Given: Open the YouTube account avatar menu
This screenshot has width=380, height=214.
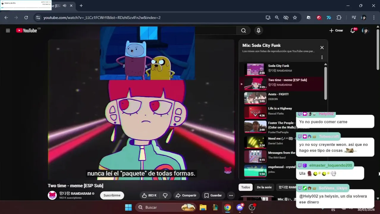Looking at the screenshot, I should [365, 30].
